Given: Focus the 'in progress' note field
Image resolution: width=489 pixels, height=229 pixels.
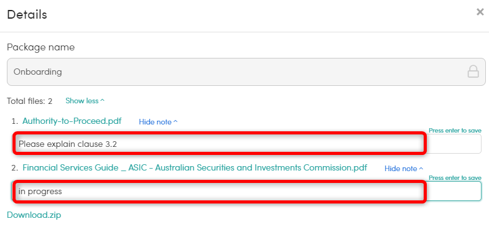Looking at the screenshot, I should [247, 191].
